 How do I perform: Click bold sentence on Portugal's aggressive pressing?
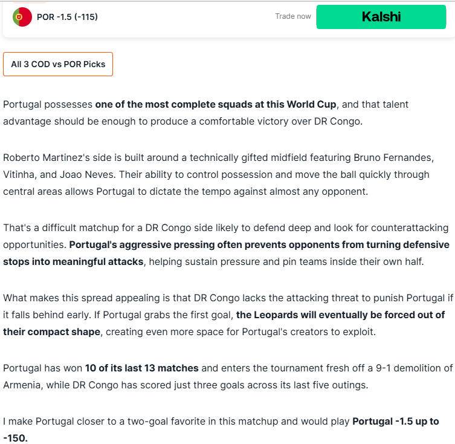coord(227,253)
